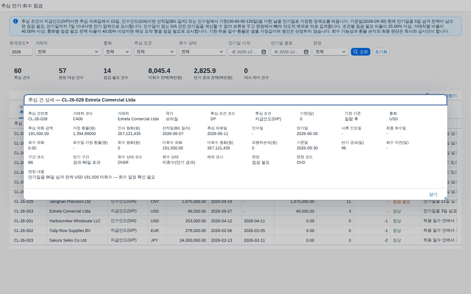Click the dialog resize handle icon
The image size is (471, 294).
click(x=445, y=198)
